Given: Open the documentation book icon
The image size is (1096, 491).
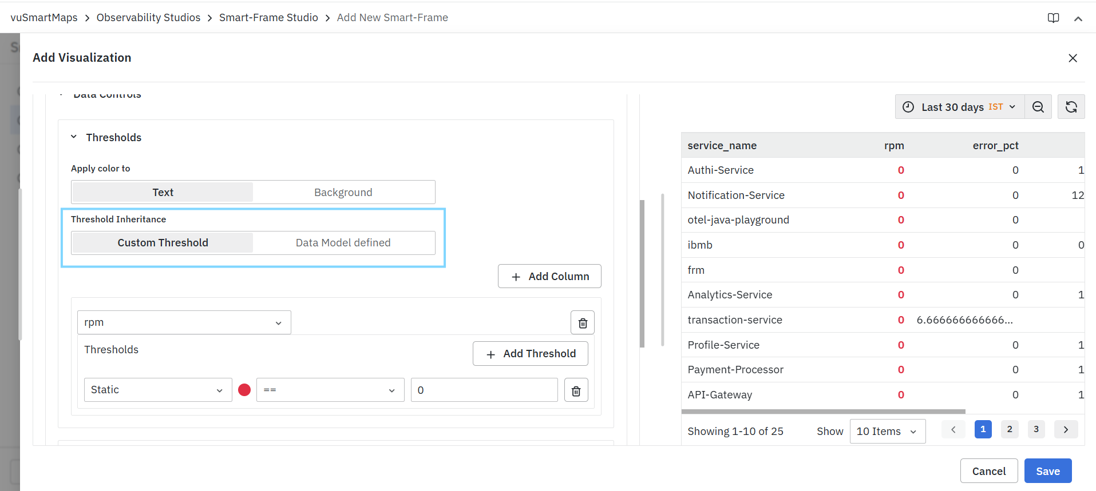Looking at the screenshot, I should click(x=1053, y=18).
